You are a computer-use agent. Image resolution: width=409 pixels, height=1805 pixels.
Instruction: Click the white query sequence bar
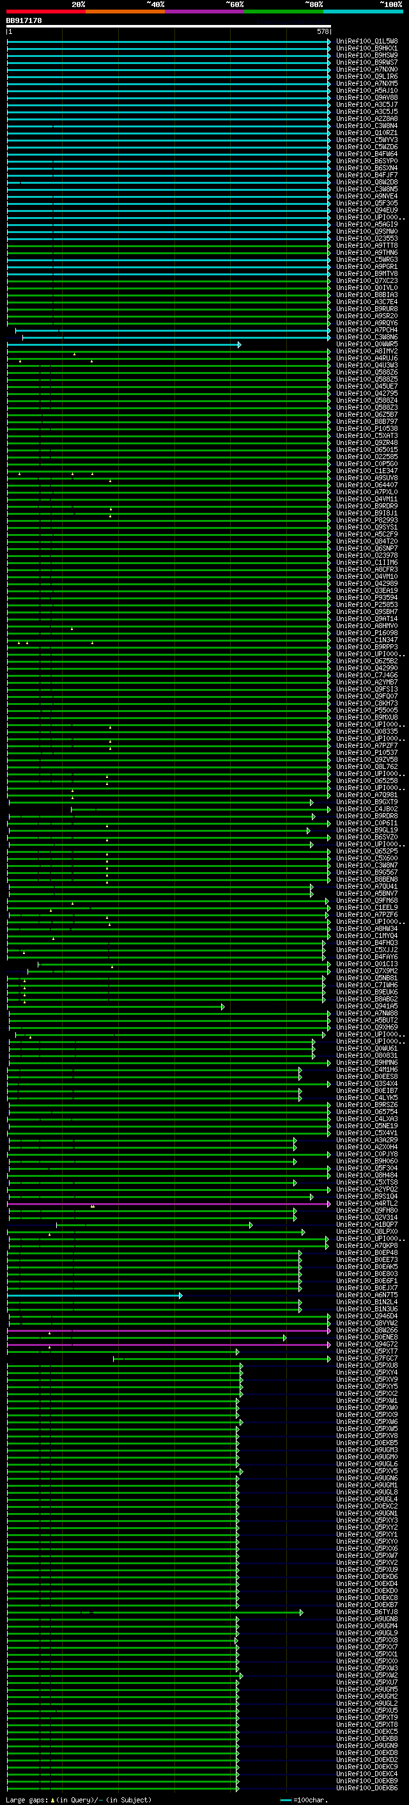click(x=169, y=27)
